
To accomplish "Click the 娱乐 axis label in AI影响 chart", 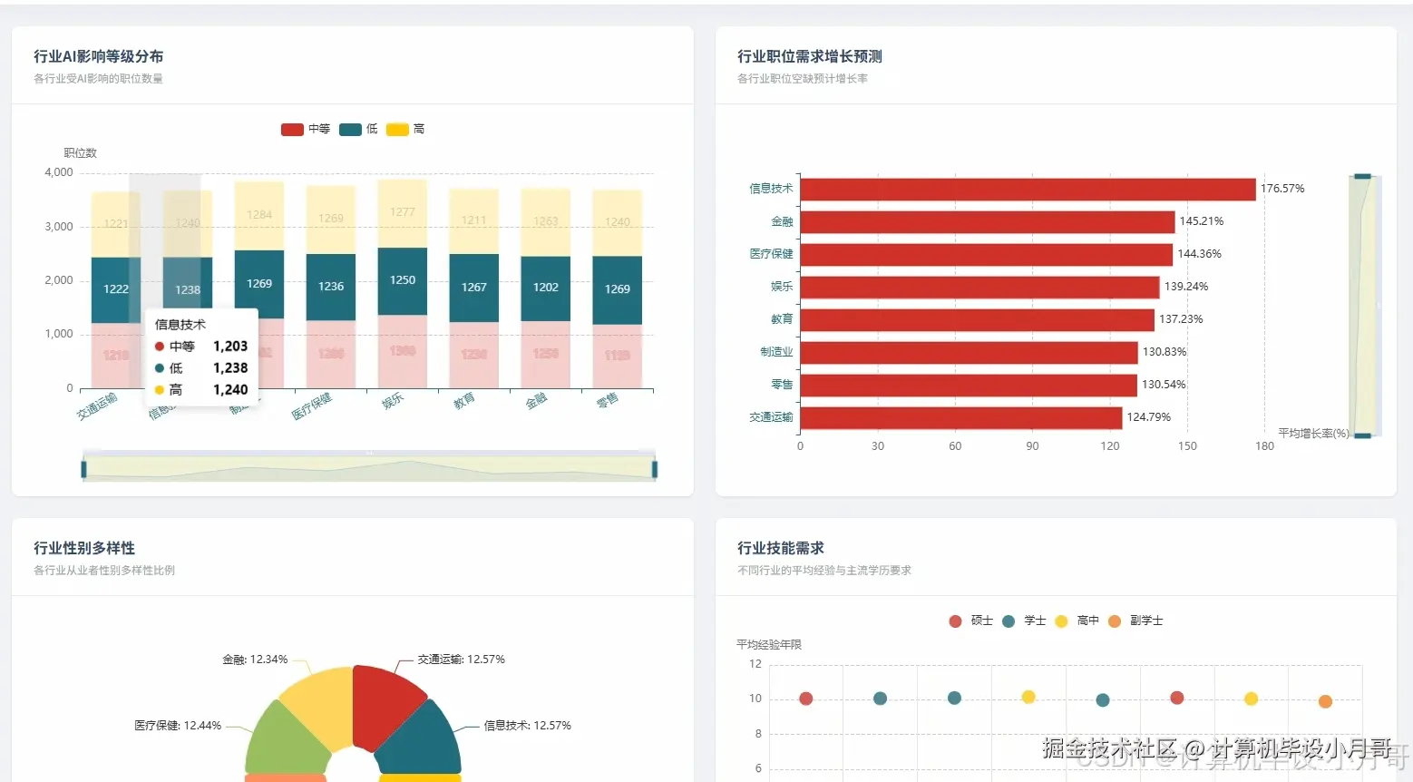I will pyautogui.click(x=392, y=399).
